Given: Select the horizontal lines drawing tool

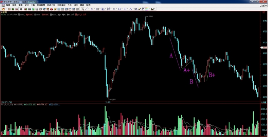Looking at the screenshot, I should [x=92, y=9].
